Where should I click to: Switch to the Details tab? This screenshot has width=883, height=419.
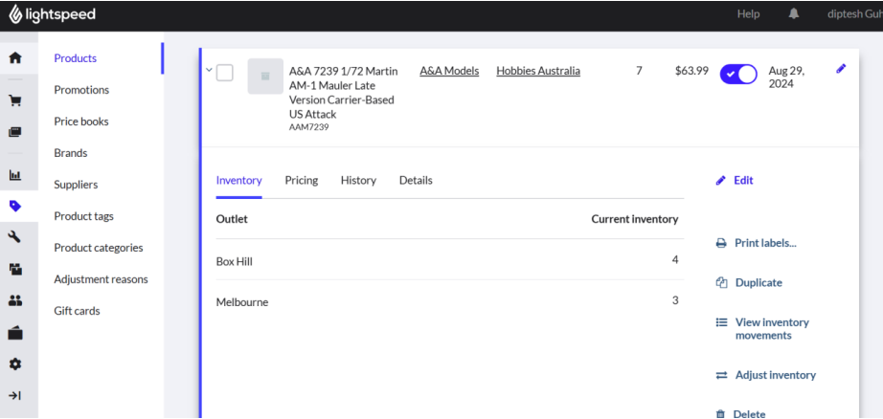click(x=416, y=181)
